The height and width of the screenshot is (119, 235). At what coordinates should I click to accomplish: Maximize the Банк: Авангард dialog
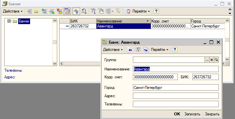point(211,42)
